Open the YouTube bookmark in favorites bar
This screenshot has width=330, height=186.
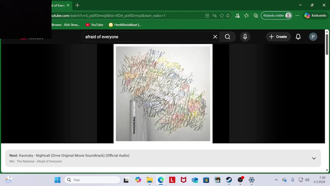[94, 25]
